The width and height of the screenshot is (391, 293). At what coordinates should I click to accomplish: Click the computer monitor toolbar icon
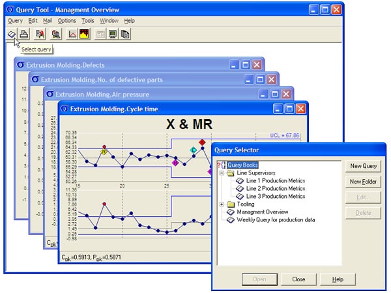pos(113,34)
